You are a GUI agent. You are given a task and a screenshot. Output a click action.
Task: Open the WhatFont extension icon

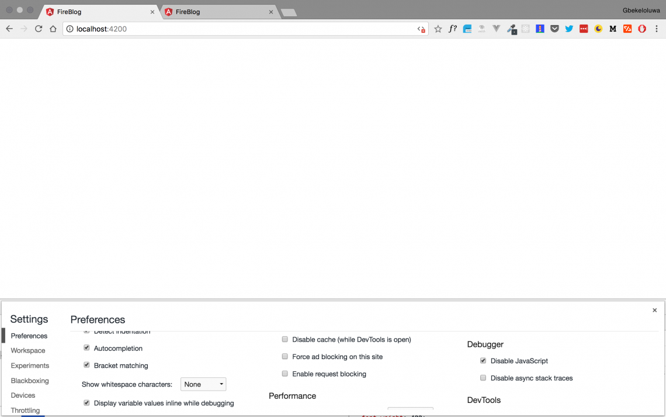pyautogui.click(x=452, y=29)
